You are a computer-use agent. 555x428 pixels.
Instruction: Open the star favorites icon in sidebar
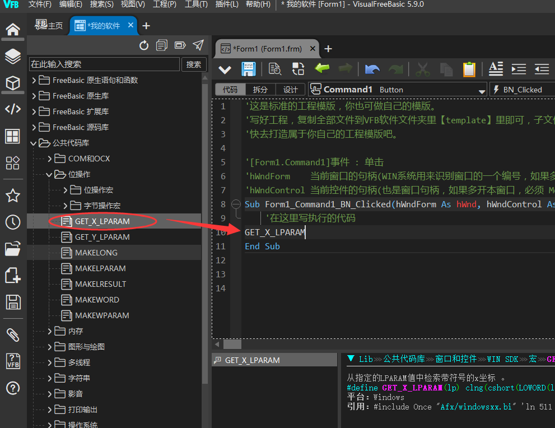click(12, 196)
